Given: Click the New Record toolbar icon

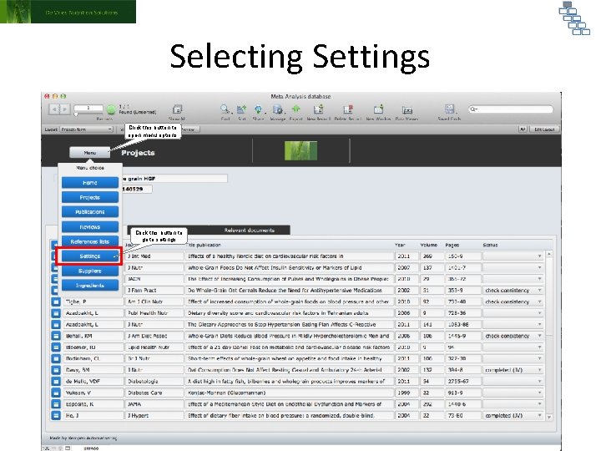Looking at the screenshot, I should pos(318,109).
